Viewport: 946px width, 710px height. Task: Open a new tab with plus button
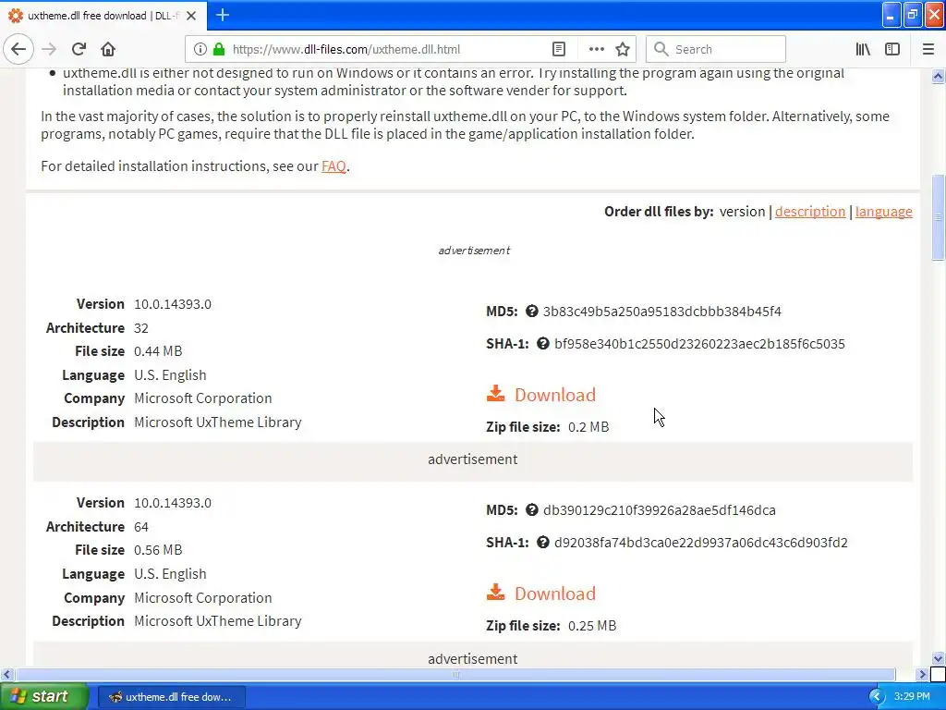223,15
